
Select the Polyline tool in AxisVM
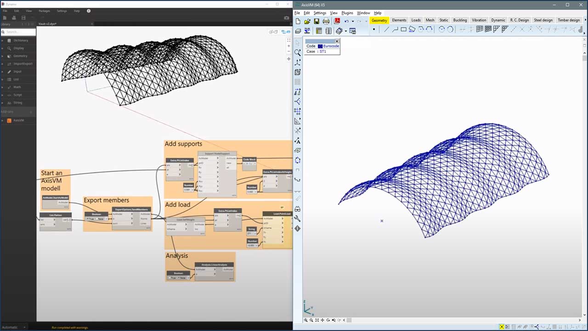pyautogui.click(x=395, y=29)
